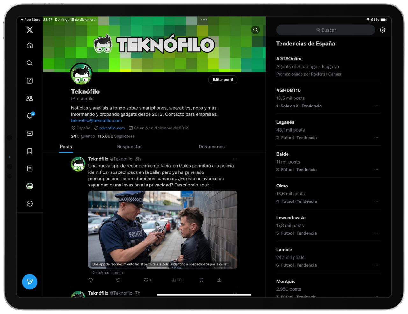408x314 pixels.
Task: Open Lists icon in the sidebar
Action: pos(30,168)
